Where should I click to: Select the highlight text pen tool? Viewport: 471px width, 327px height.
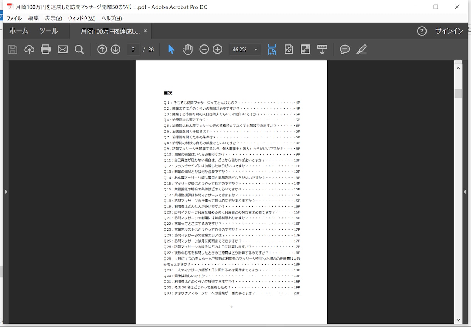click(361, 49)
